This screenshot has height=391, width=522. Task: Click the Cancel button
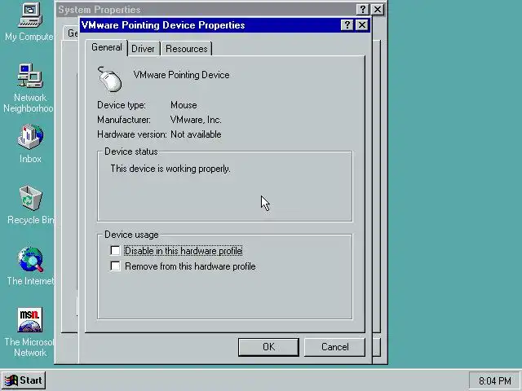click(x=335, y=347)
